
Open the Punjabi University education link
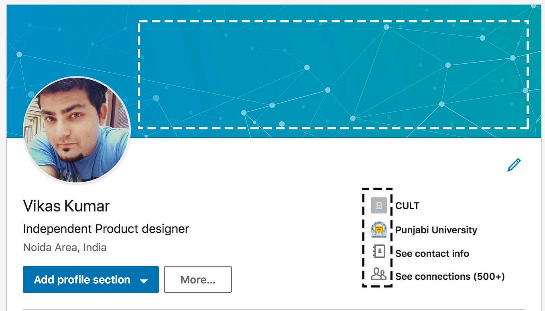[x=436, y=230]
